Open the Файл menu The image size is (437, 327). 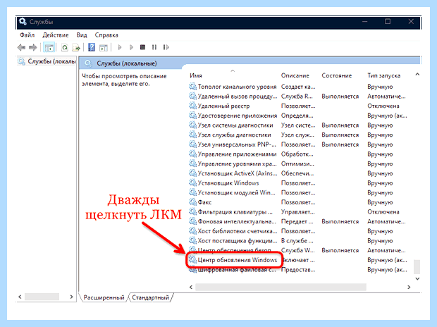(x=27, y=35)
